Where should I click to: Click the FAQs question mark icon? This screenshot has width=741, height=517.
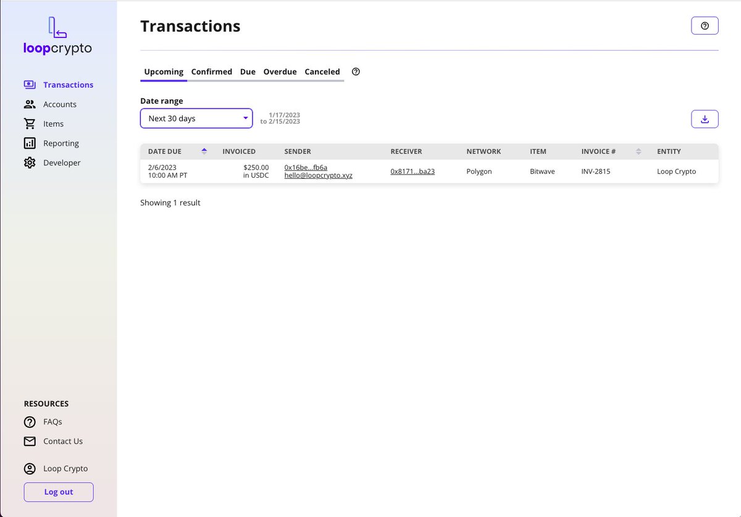[x=30, y=422]
